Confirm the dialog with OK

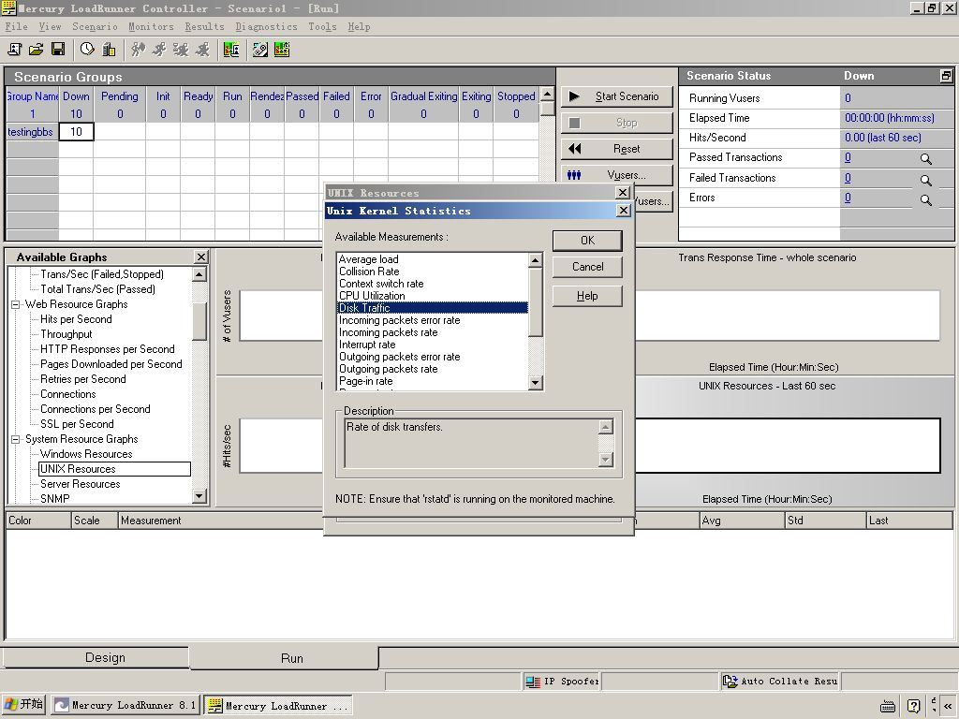pos(587,241)
